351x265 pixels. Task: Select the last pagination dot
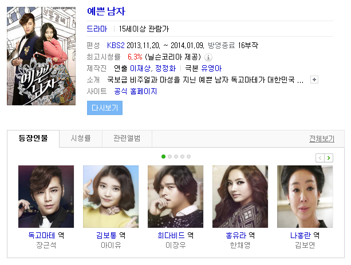(x=189, y=156)
